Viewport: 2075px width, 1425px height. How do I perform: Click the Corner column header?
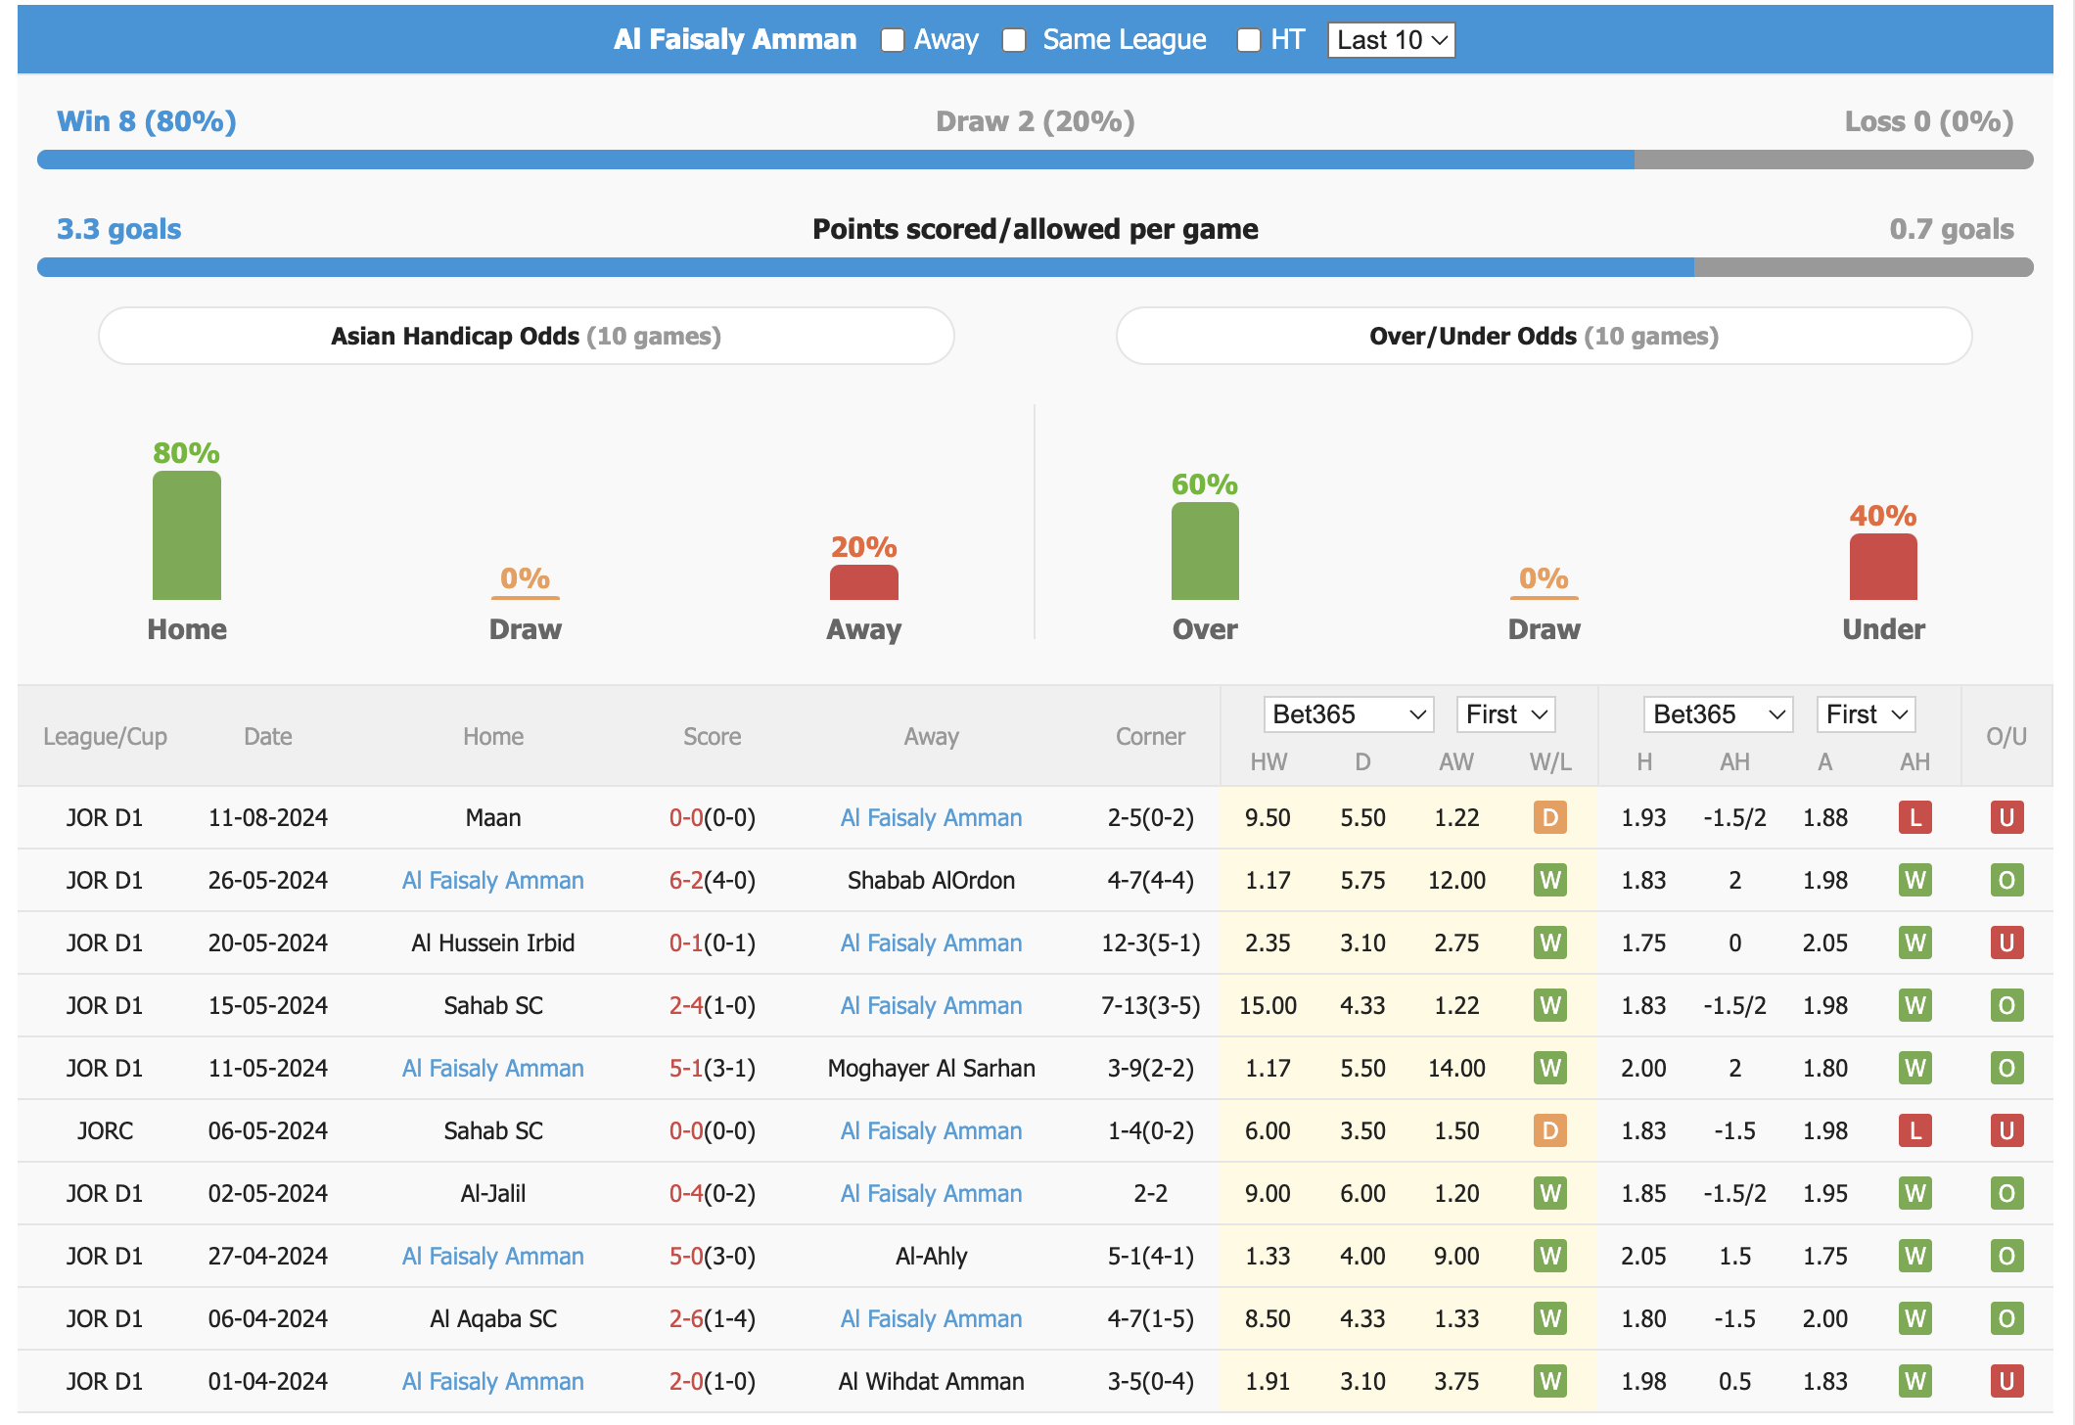[1150, 736]
